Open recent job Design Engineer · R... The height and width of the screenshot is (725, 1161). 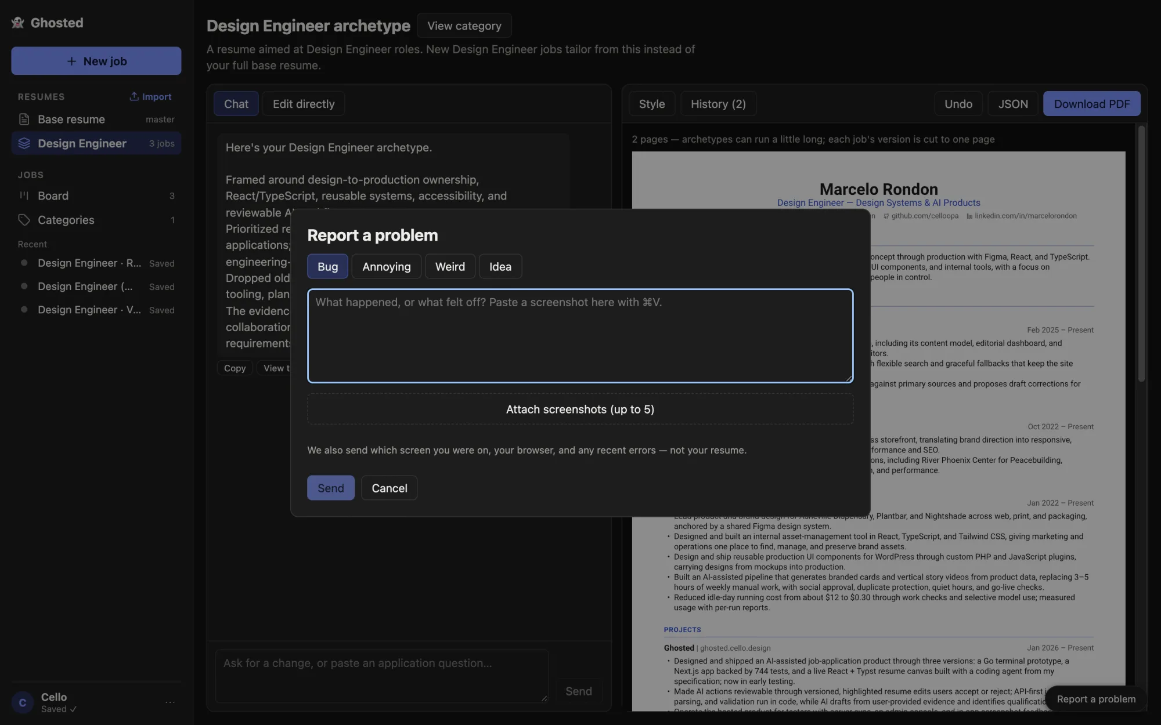pyautogui.click(x=96, y=263)
